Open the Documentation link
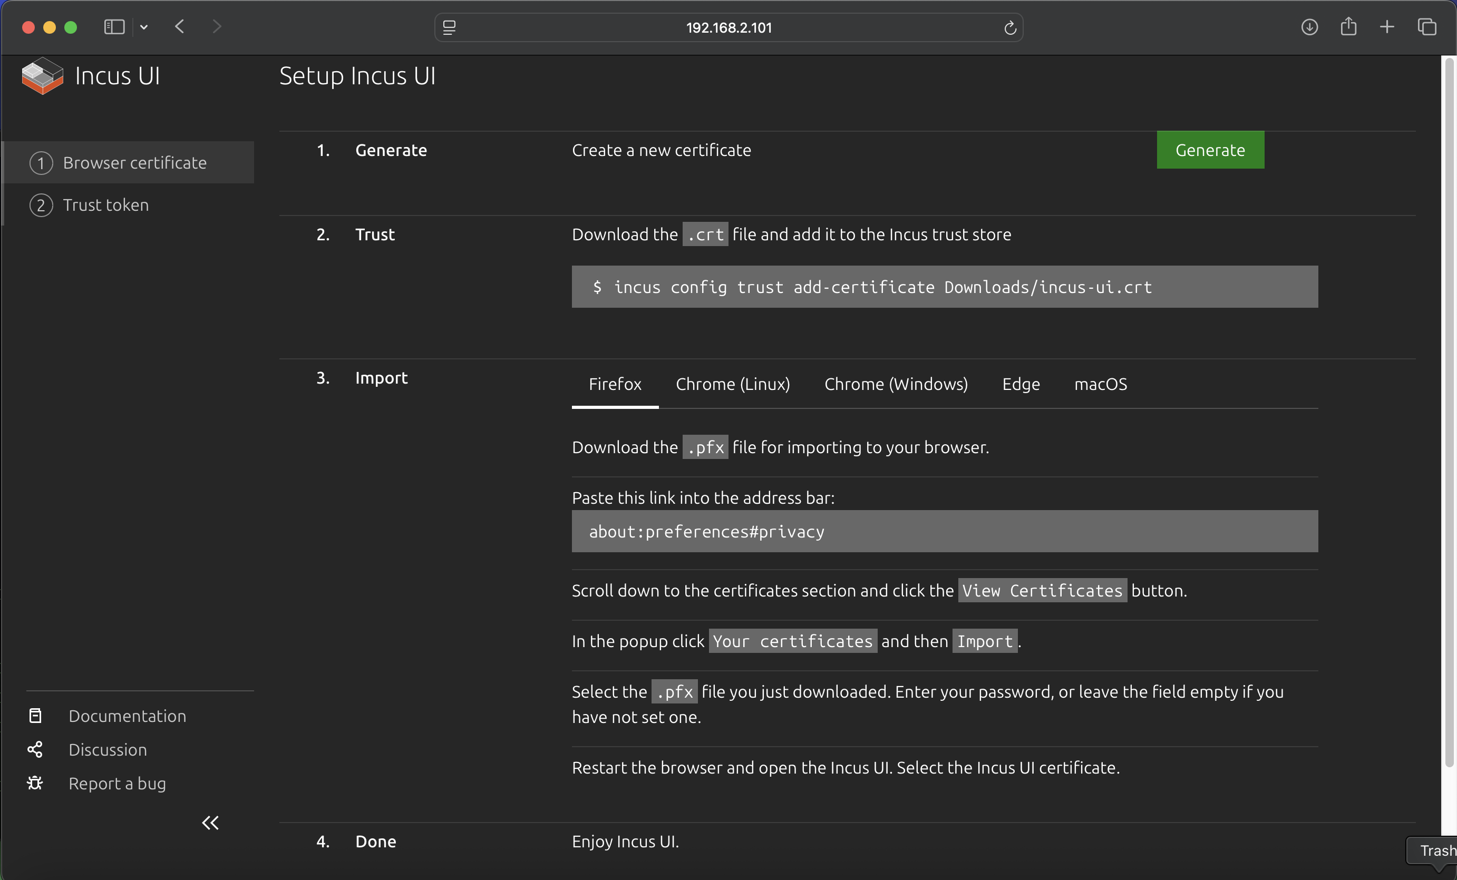1457x880 pixels. tap(127, 716)
